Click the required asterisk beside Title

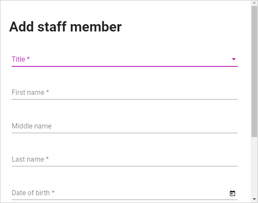pos(28,58)
